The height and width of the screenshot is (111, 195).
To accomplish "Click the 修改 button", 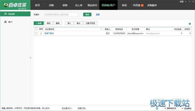I will click(49, 23).
